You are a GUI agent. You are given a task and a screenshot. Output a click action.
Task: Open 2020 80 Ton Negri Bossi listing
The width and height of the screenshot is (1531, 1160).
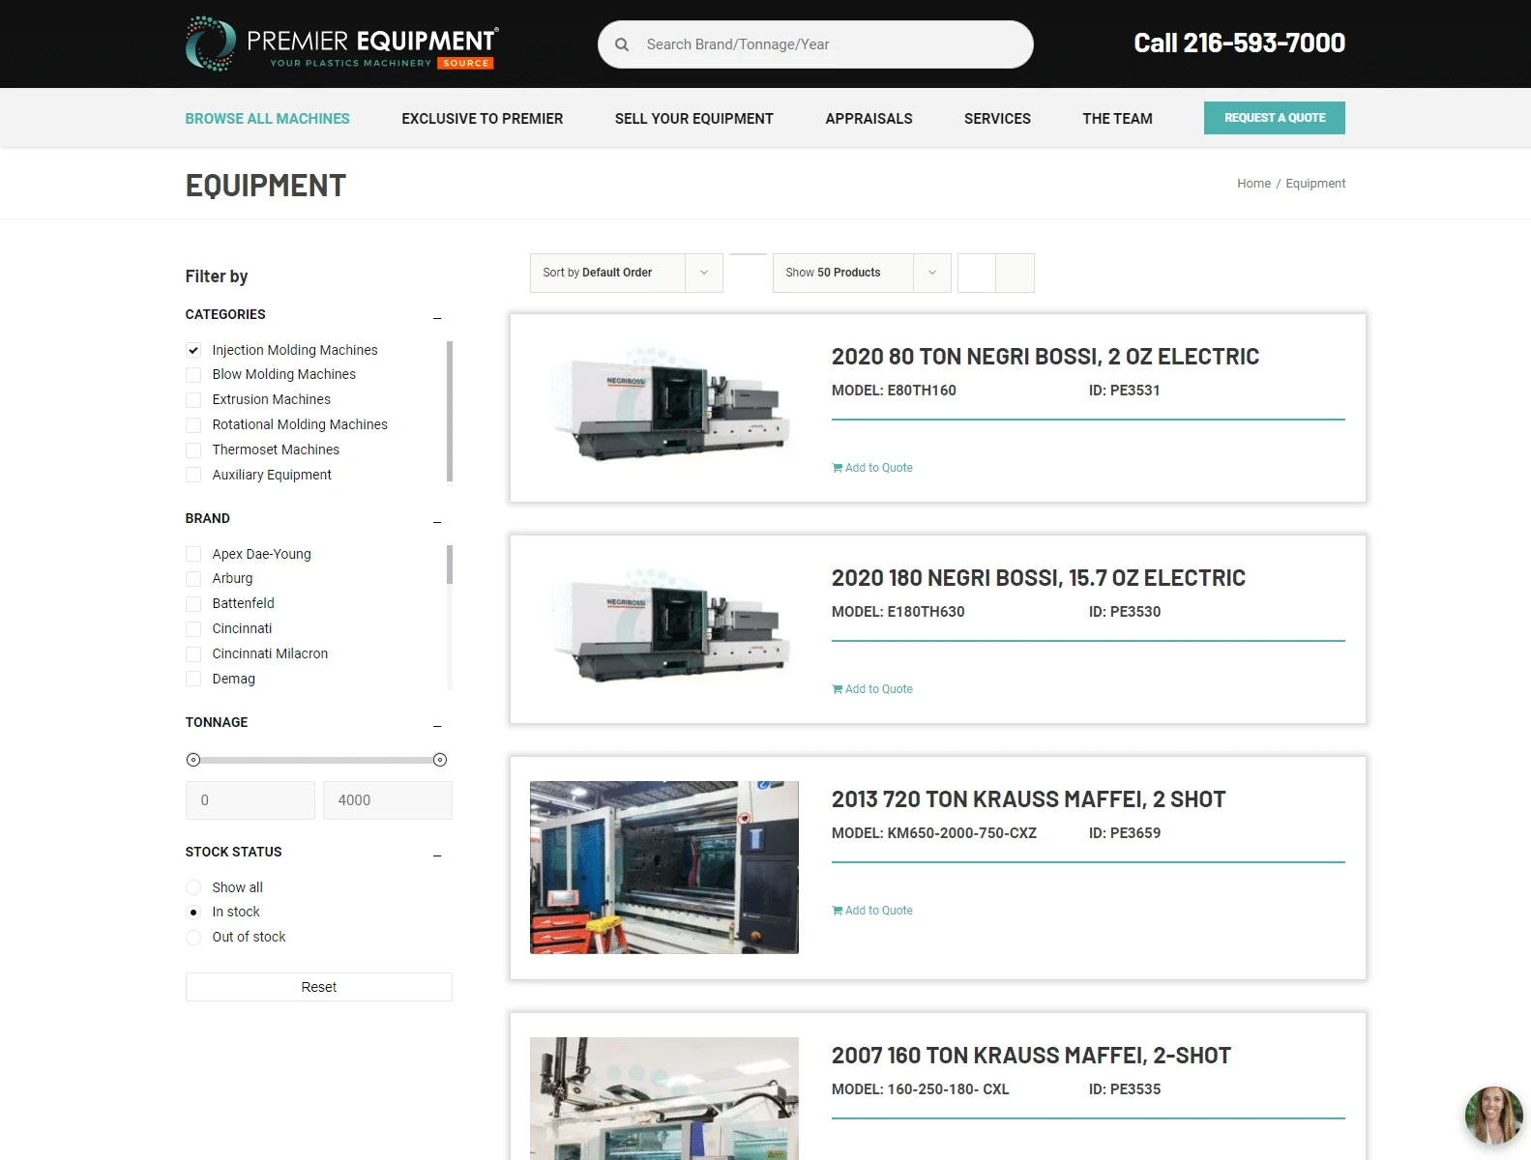click(x=1045, y=357)
